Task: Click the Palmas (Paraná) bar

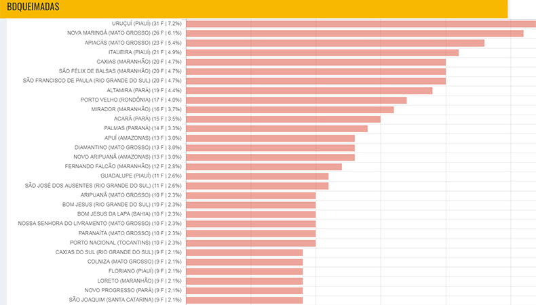Action: [x=277, y=129]
